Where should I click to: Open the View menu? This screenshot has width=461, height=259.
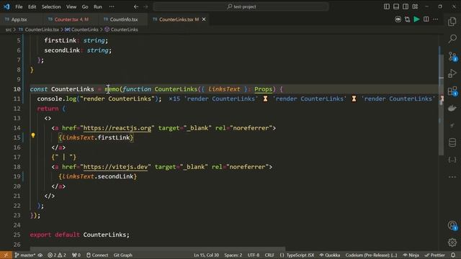[71, 6]
